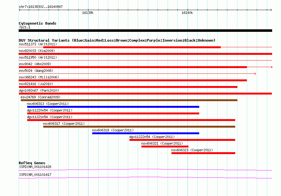Click the 16139k ruler mark

pos(88,13)
